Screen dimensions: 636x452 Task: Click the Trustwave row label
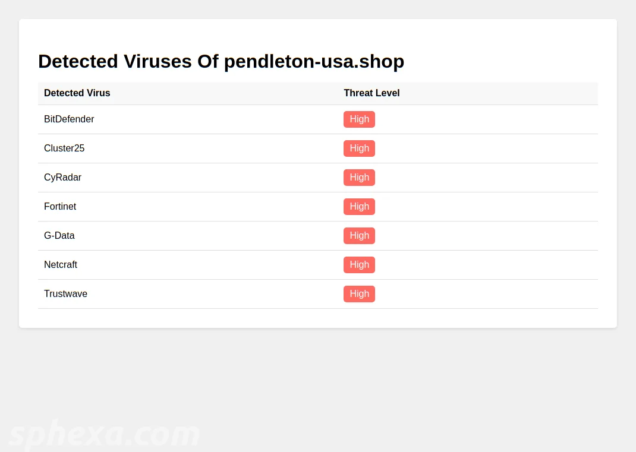pos(65,294)
